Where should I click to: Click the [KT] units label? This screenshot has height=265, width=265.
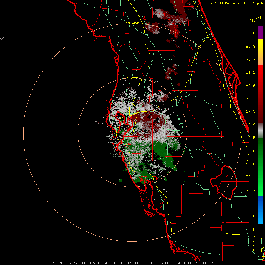point(251,20)
